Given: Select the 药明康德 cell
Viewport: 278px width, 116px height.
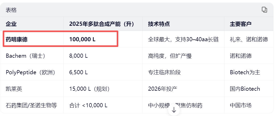Looking at the screenshot, I should [17, 39].
